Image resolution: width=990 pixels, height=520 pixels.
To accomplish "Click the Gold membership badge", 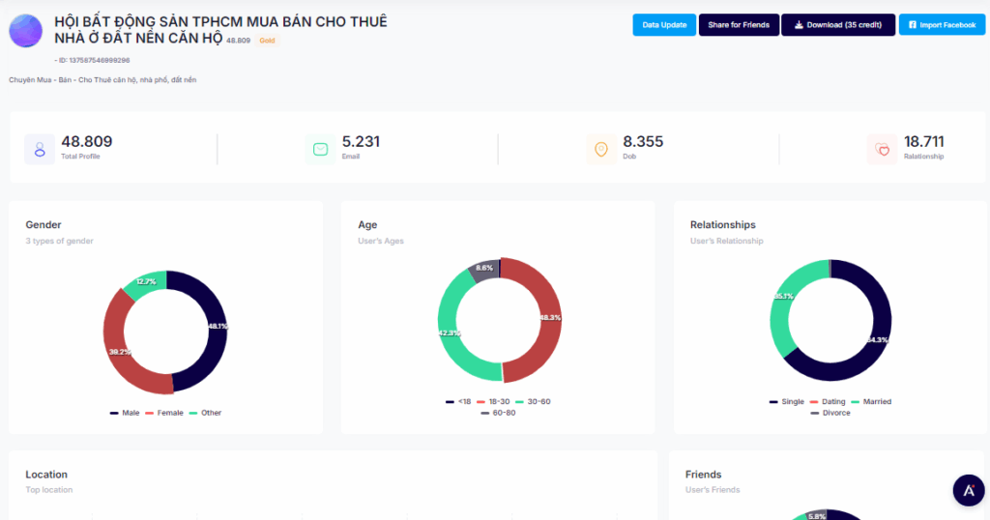I will (268, 41).
